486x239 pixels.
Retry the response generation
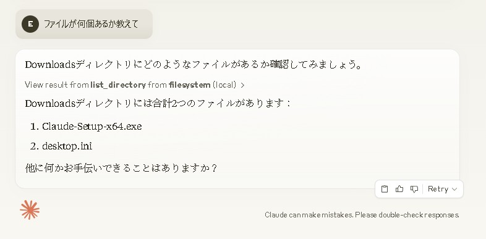click(x=438, y=189)
